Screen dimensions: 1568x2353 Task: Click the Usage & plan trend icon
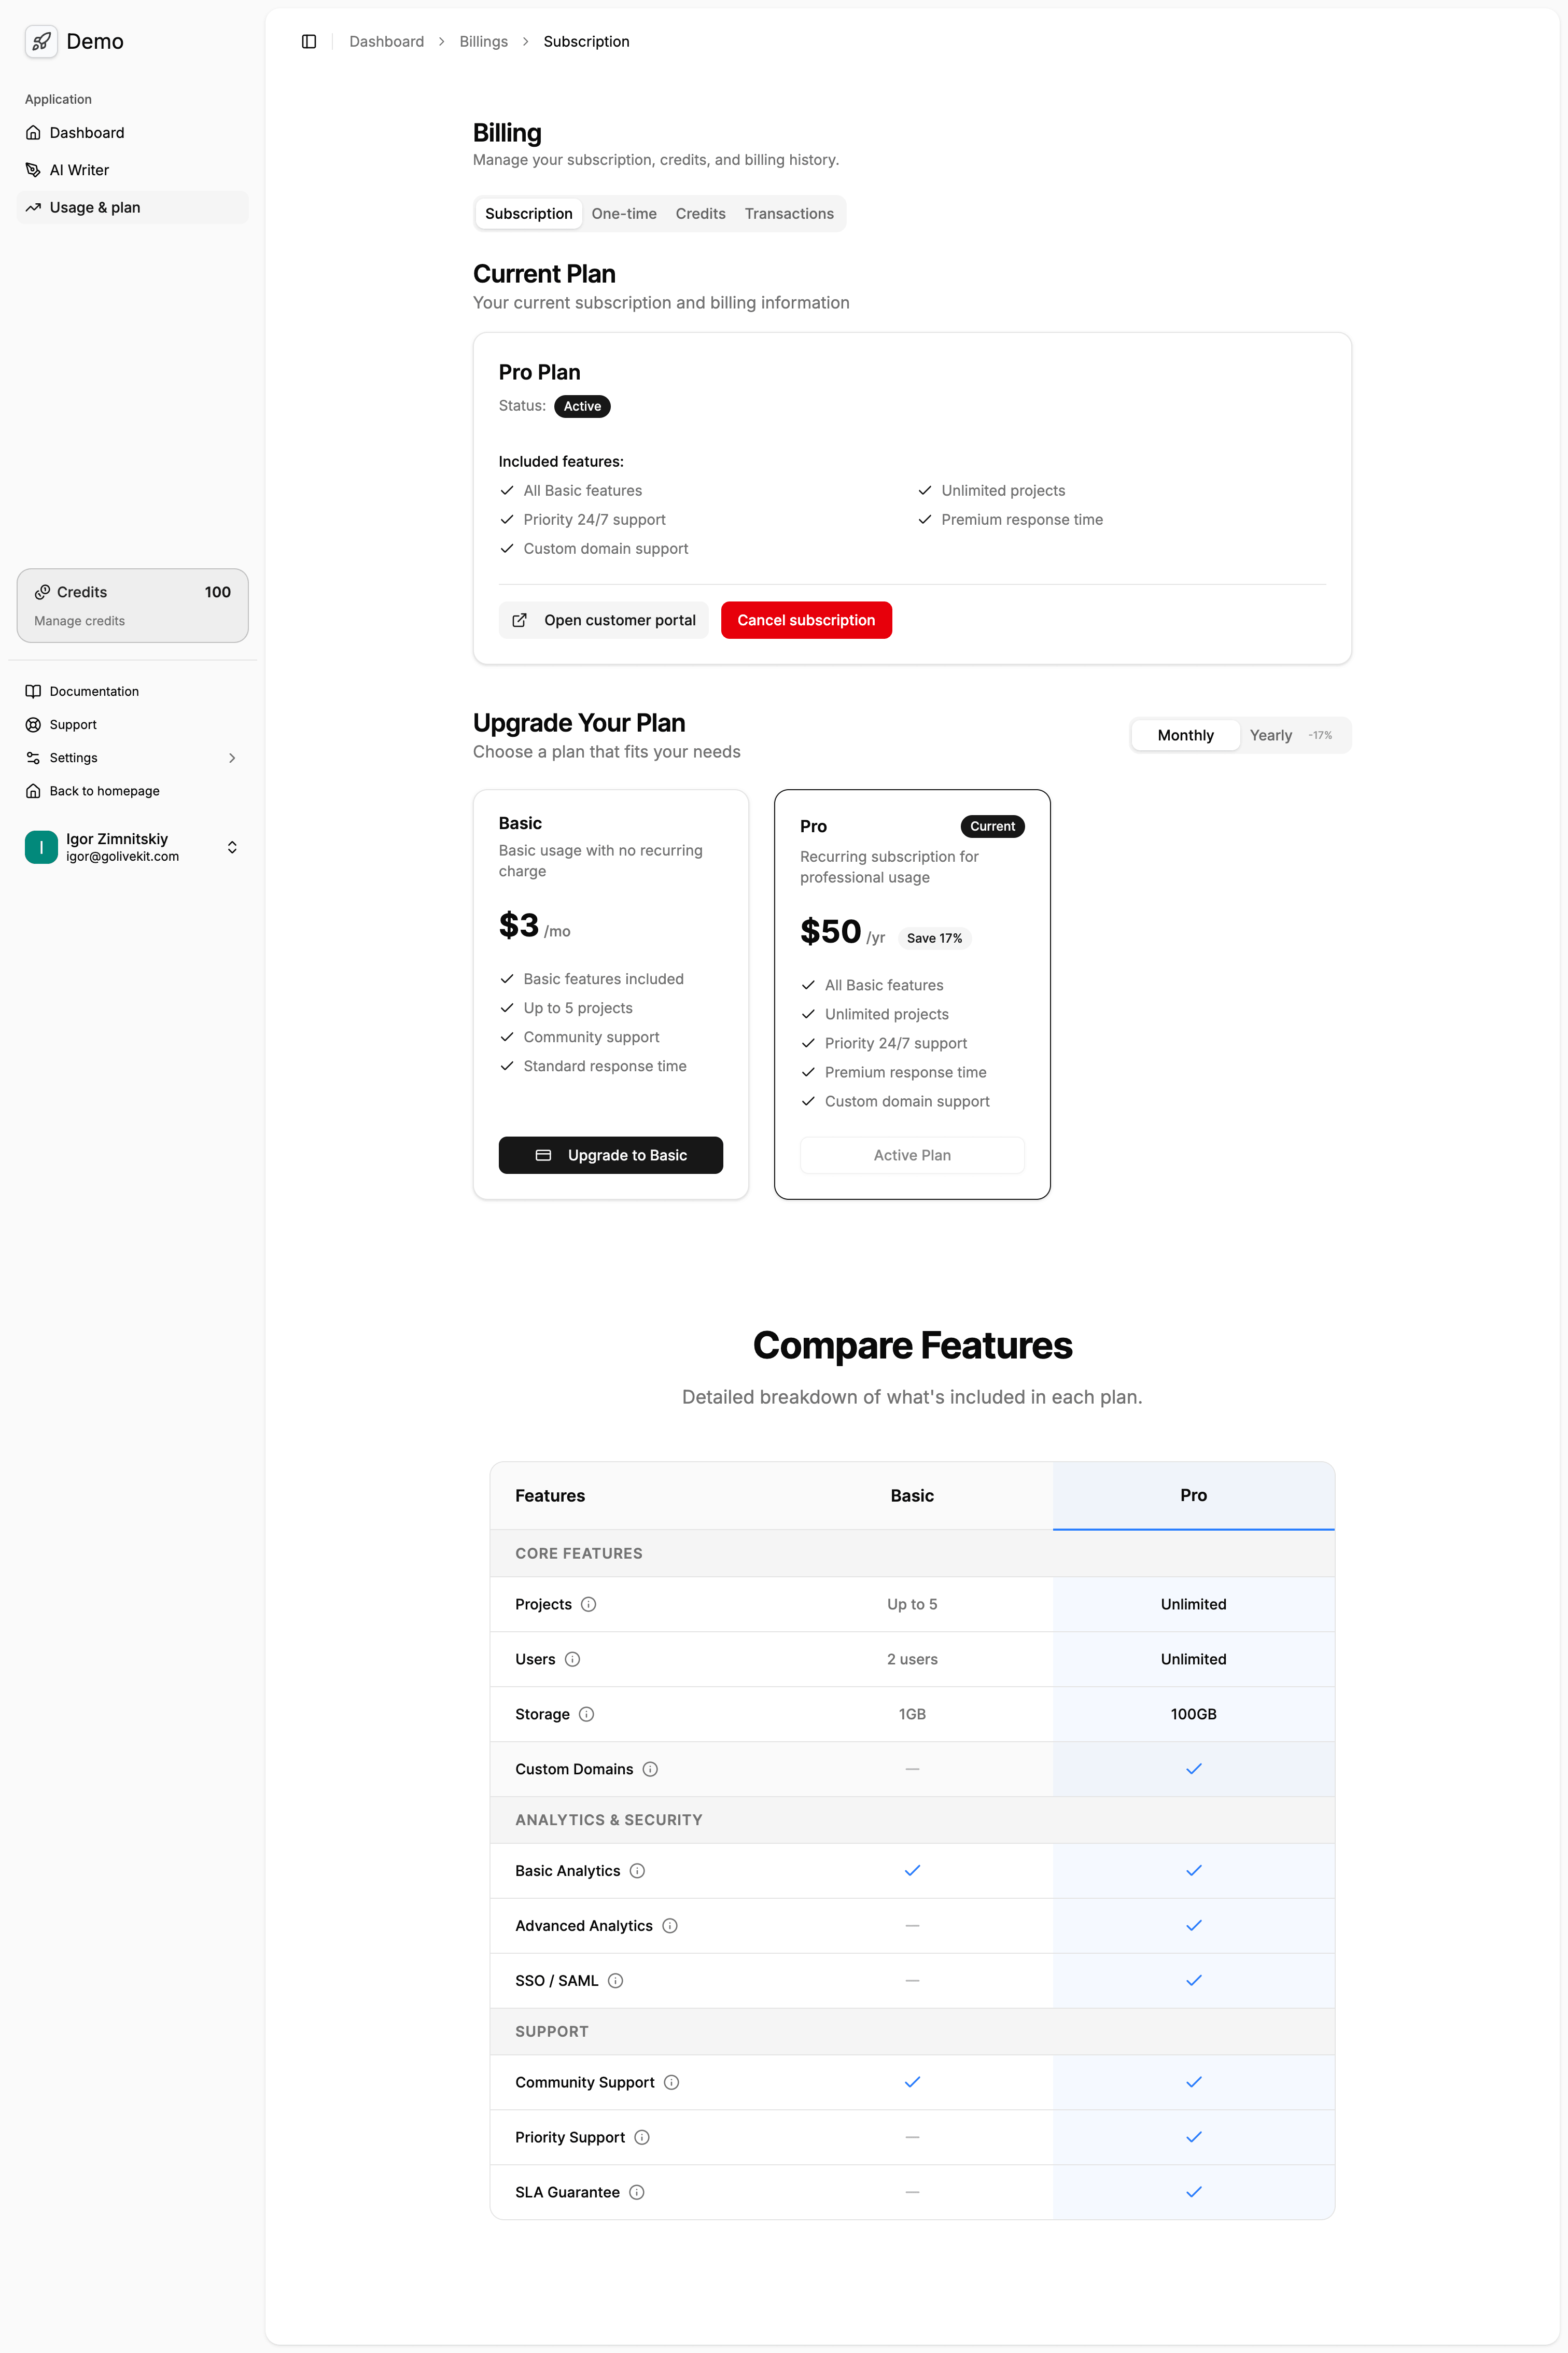[33, 207]
